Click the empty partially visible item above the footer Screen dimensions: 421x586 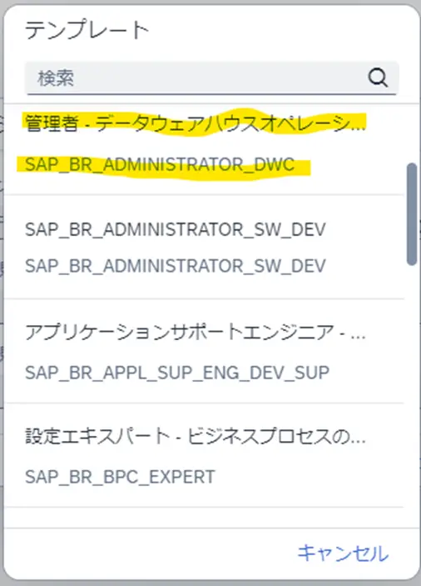(204, 518)
